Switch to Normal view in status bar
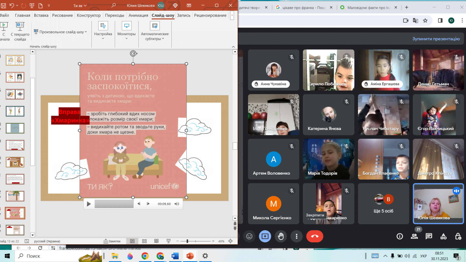The width and height of the screenshot is (466, 262). pyautogui.click(x=132, y=241)
